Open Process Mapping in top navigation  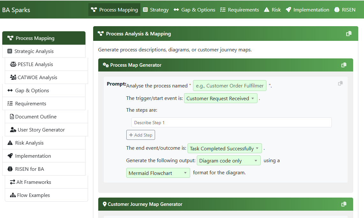[x=114, y=10]
